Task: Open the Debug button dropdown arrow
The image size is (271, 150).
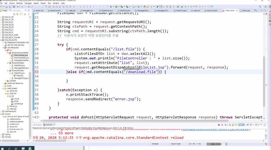Action: (x=113, y=7)
